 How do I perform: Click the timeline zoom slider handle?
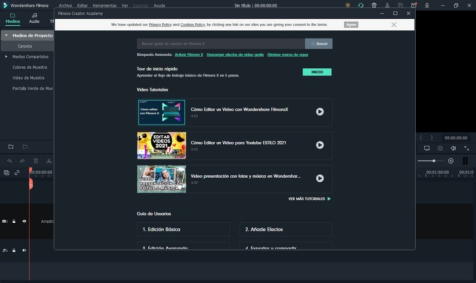click(433, 161)
